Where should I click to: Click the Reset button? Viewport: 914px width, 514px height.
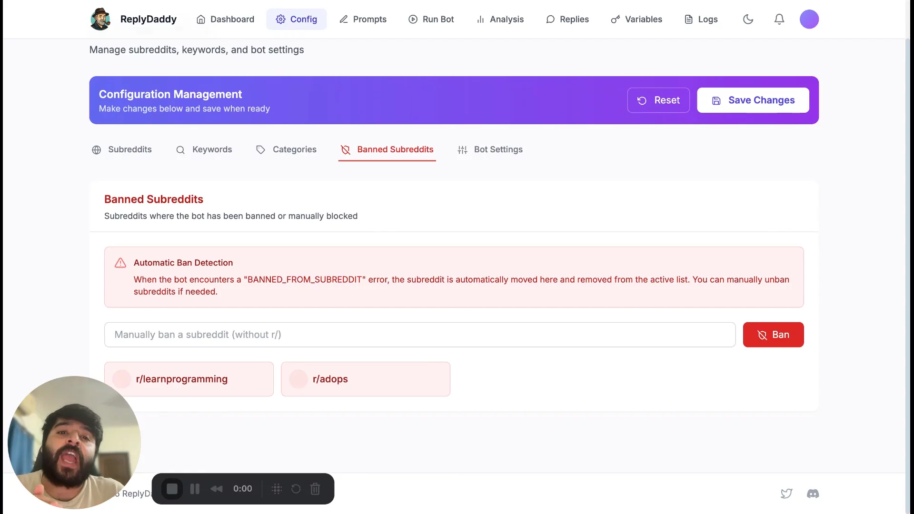[x=658, y=100]
